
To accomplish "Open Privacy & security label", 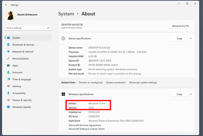I will [x=22, y=100].
